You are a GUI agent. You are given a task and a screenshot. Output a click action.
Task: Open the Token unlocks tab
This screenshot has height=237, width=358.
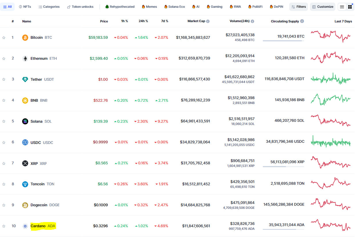click(80, 7)
